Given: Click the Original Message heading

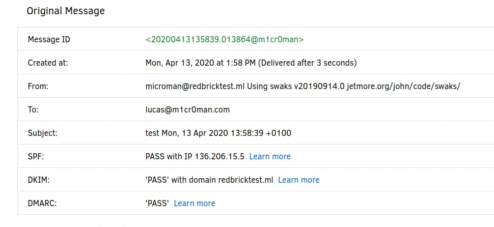Looking at the screenshot, I should click(x=66, y=11).
